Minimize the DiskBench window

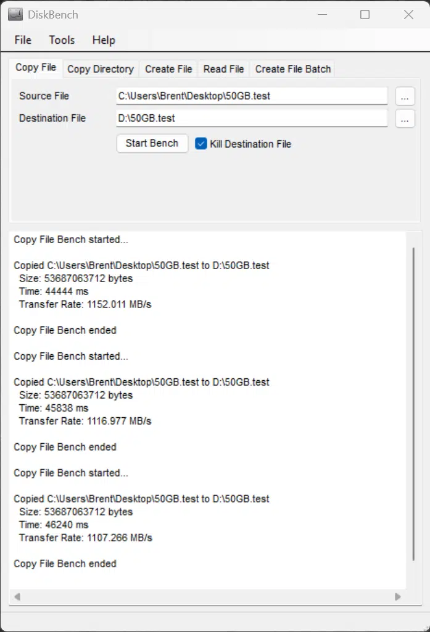click(x=323, y=15)
